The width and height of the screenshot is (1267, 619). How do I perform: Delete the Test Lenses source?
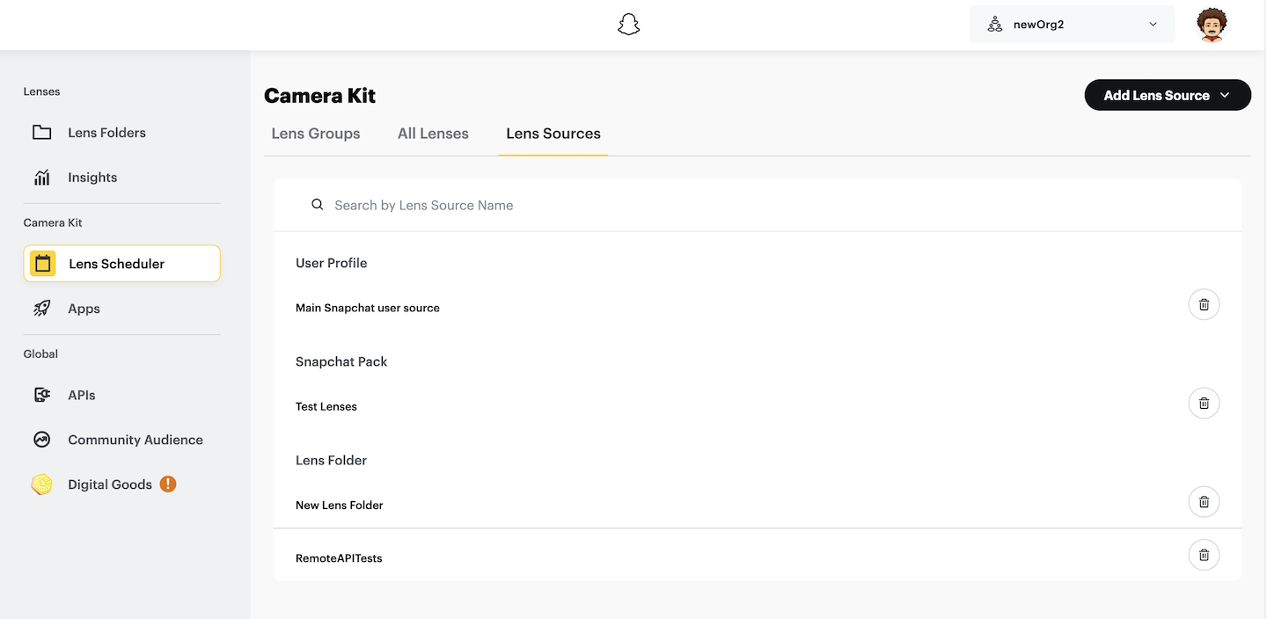point(1204,404)
